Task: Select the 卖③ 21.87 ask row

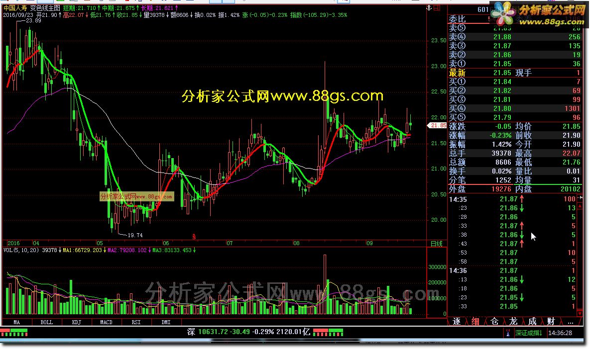Action: click(x=515, y=46)
